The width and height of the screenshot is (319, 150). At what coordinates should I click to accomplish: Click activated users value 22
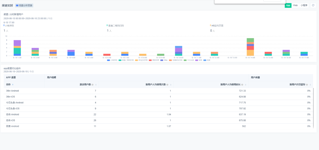coord(95,114)
